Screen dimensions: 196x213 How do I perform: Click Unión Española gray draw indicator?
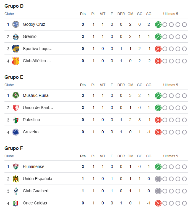(158, 179)
